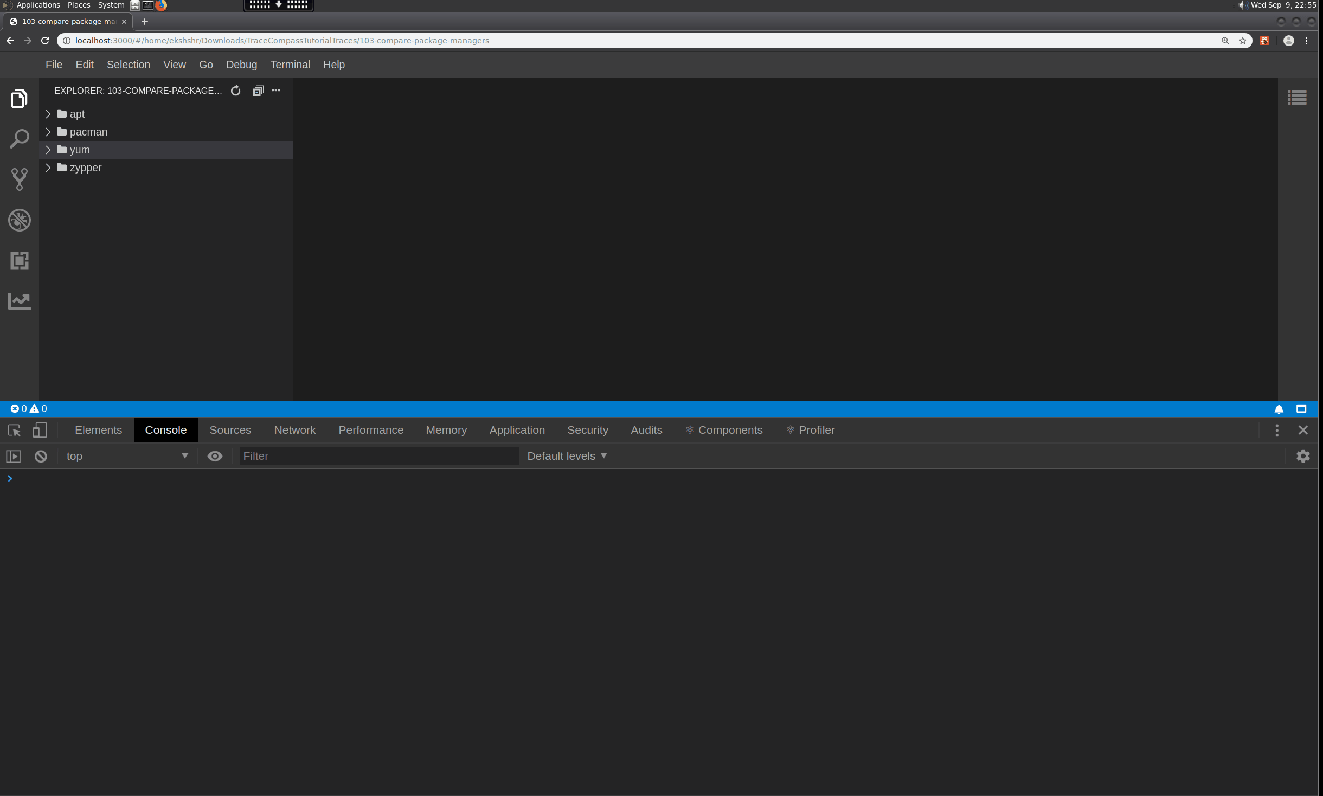Select the zypper folder

[86, 168]
